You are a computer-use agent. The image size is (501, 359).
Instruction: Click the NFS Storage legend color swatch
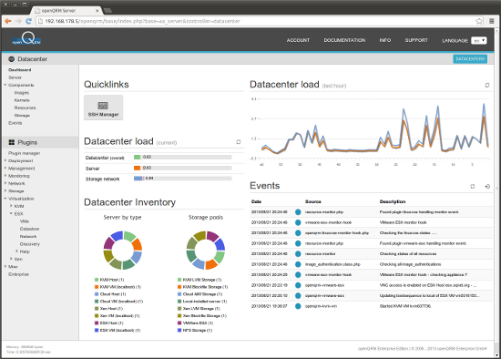pos(179,330)
